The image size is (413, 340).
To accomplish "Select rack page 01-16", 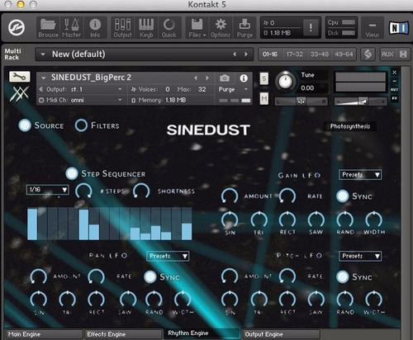I will 270,54.
